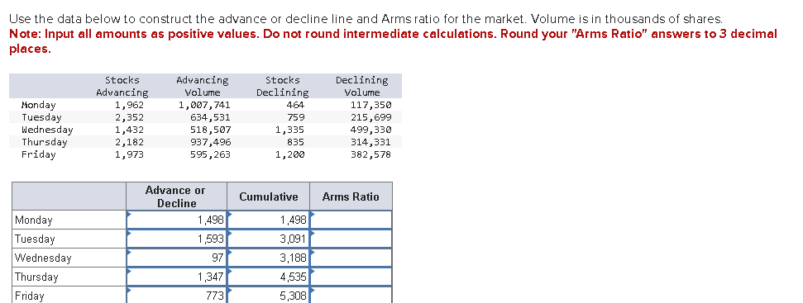Select Friday Advance or Decline cell 773

coord(177,295)
